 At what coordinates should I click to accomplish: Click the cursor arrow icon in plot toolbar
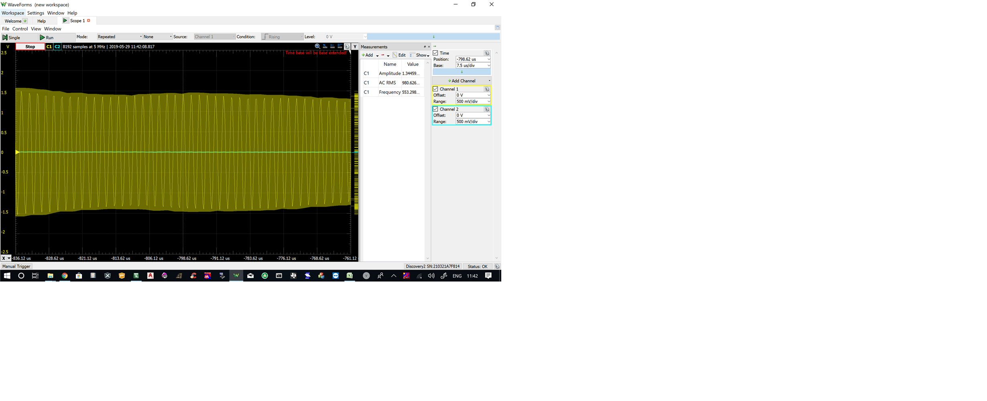[325, 46]
